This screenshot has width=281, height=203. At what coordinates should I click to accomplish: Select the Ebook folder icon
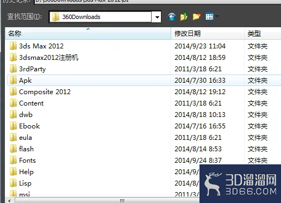(13, 126)
